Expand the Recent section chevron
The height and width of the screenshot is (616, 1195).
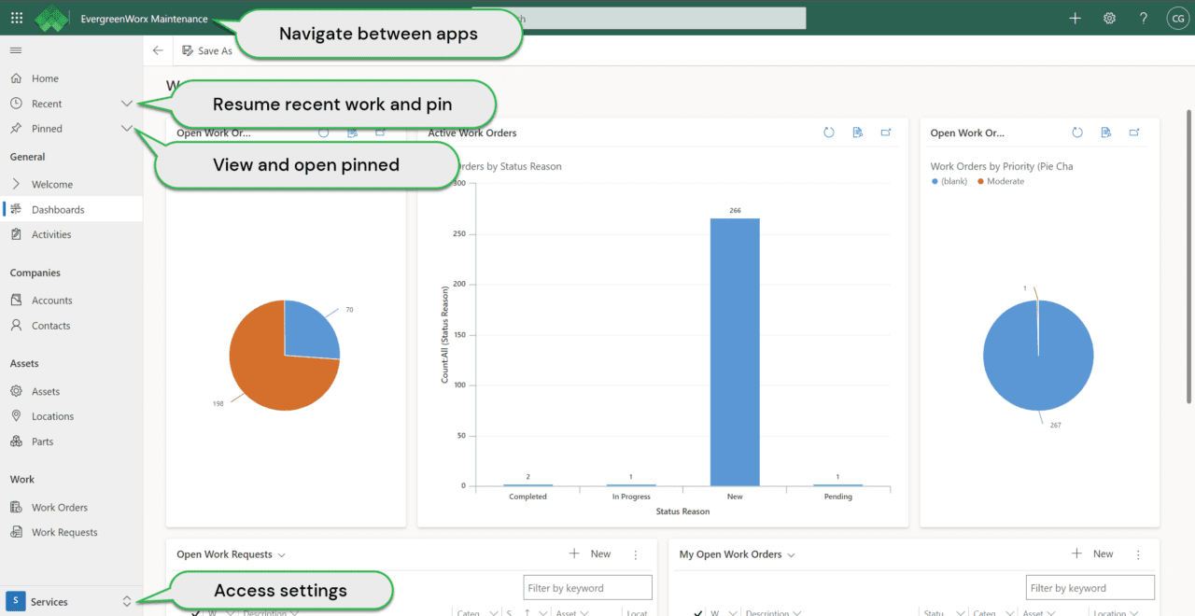click(127, 104)
